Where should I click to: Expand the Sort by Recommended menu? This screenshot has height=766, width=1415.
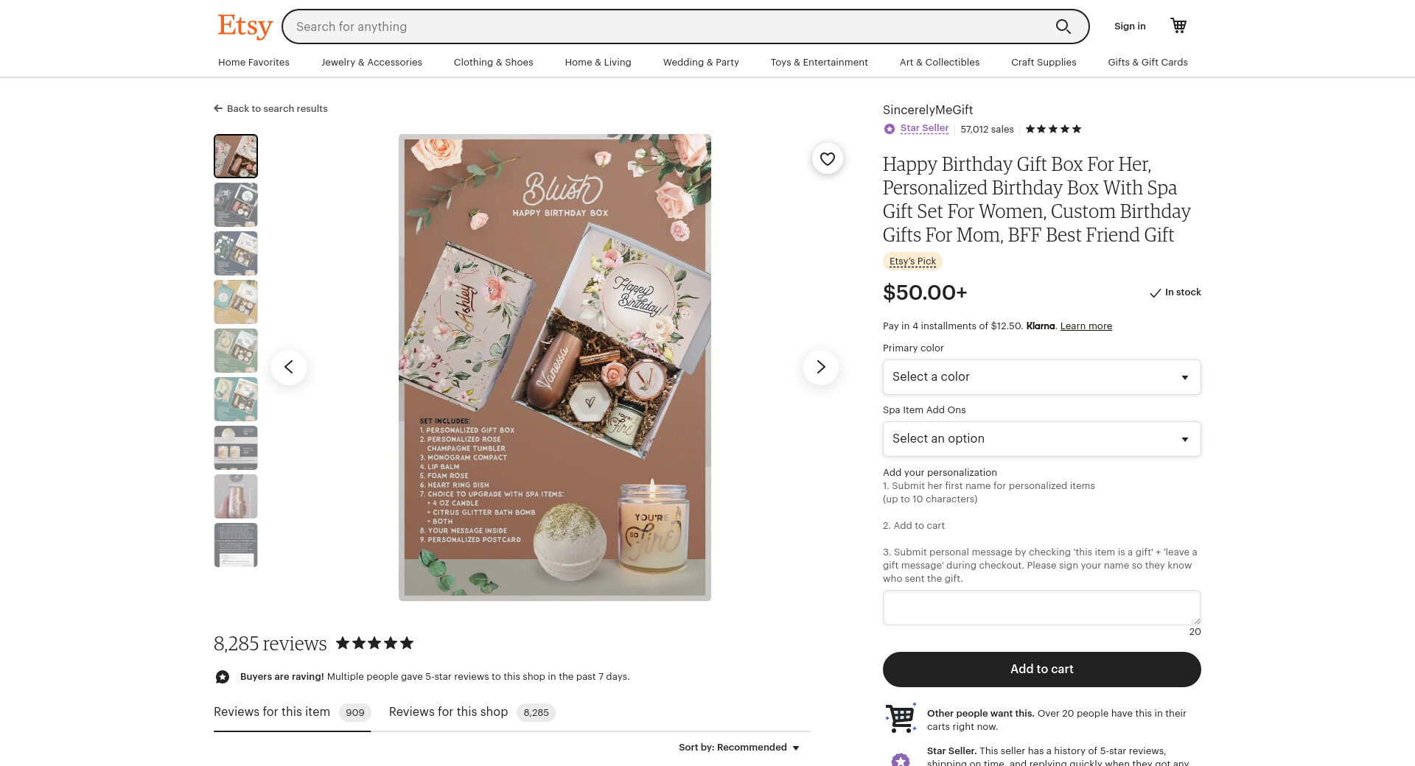tap(739, 748)
